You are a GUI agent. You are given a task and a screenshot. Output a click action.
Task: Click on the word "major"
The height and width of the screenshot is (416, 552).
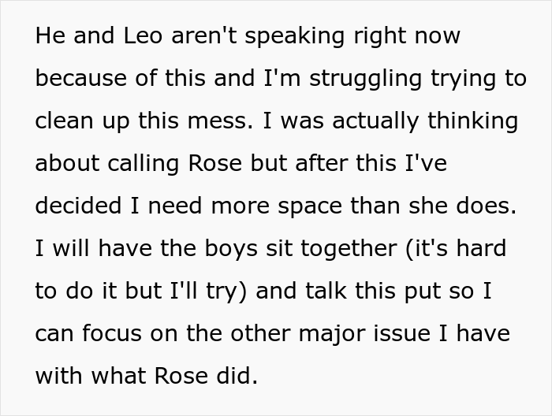(309, 334)
